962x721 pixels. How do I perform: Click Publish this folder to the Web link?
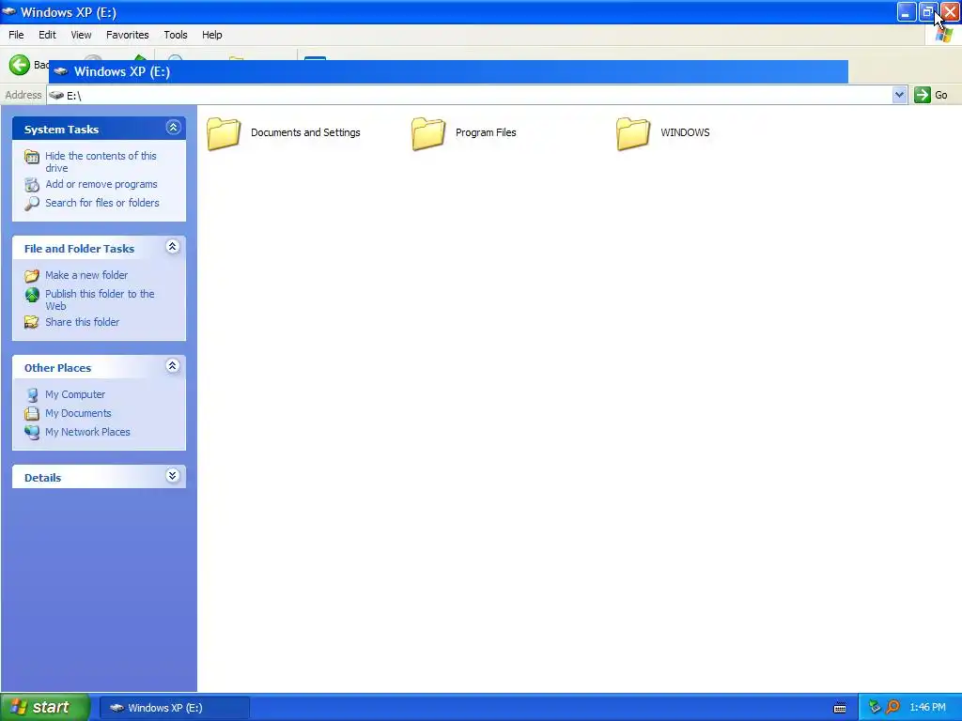tap(100, 299)
